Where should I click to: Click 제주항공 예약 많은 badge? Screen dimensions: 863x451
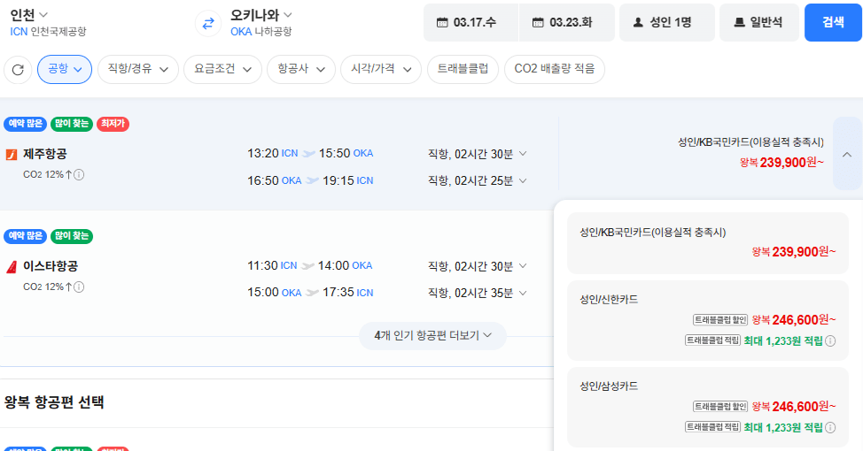(26, 124)
